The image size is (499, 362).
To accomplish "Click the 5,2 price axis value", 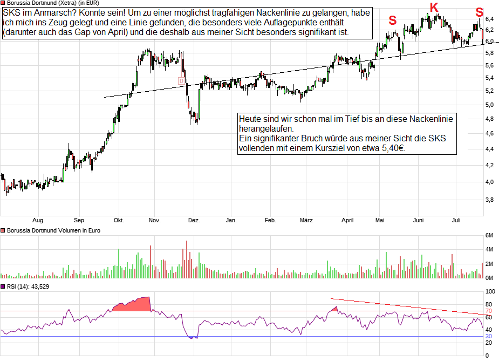I will point(489,91).
